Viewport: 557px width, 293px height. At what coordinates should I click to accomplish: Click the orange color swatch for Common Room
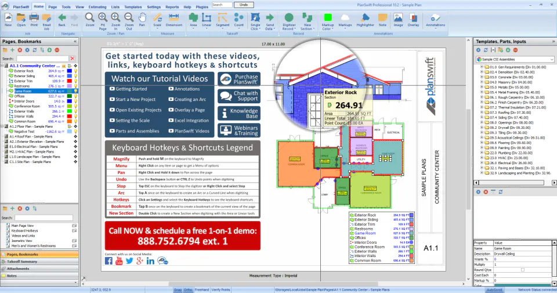pyautogui.click(x=70, y=121)
